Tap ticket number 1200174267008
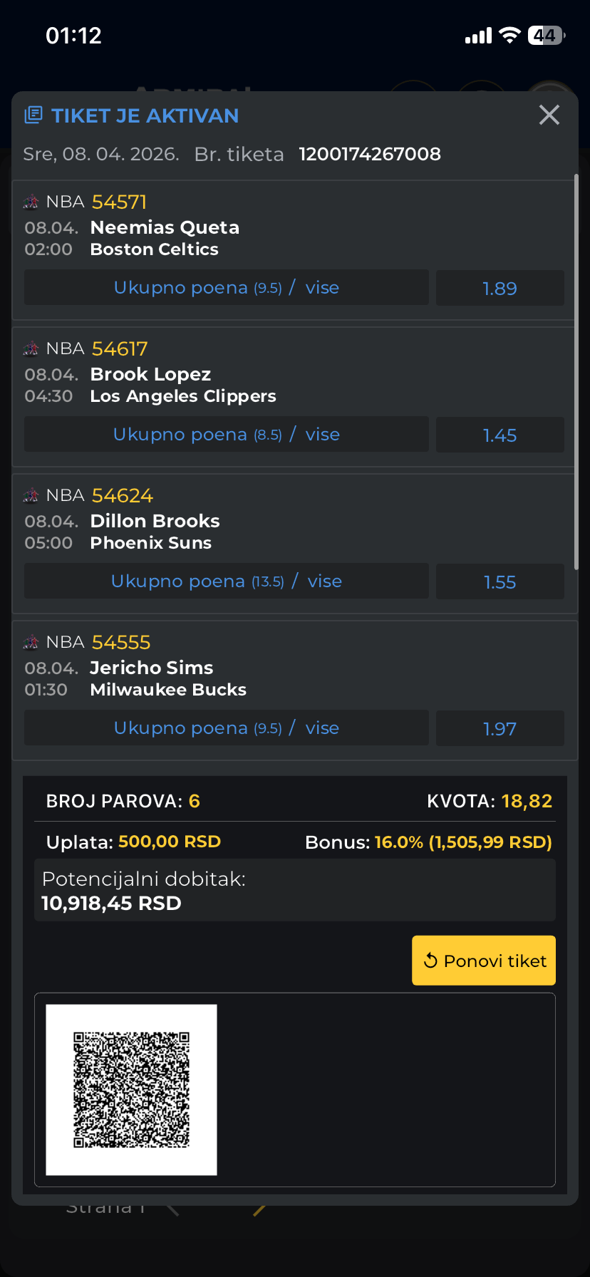The height and width of the screenshot is (1277, 590). (x=370, y=154)
